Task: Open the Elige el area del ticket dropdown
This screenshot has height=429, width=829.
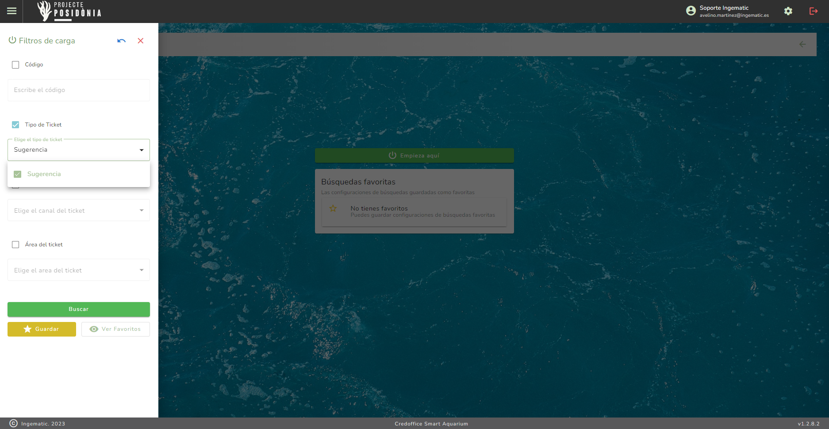Action: (x=79, y=270)
